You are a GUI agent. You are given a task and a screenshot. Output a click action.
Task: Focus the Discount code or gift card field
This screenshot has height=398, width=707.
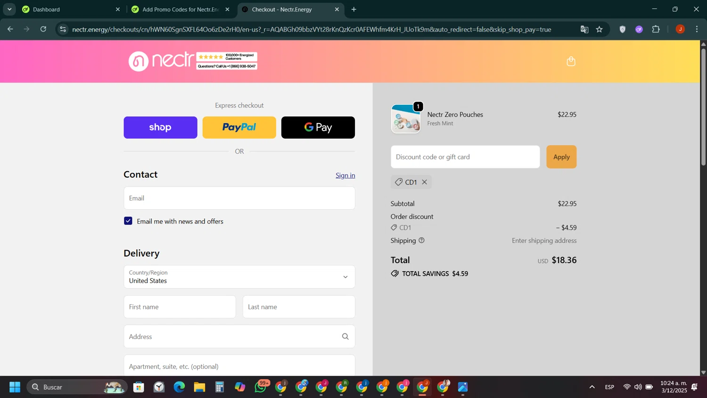465,157
